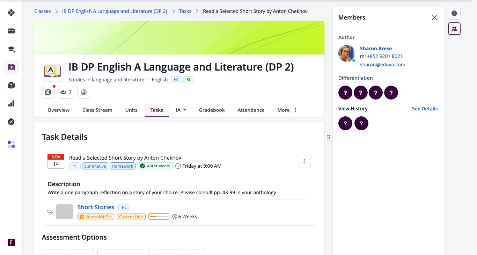Click the panel resize drag handle

(x=329, y=137)
